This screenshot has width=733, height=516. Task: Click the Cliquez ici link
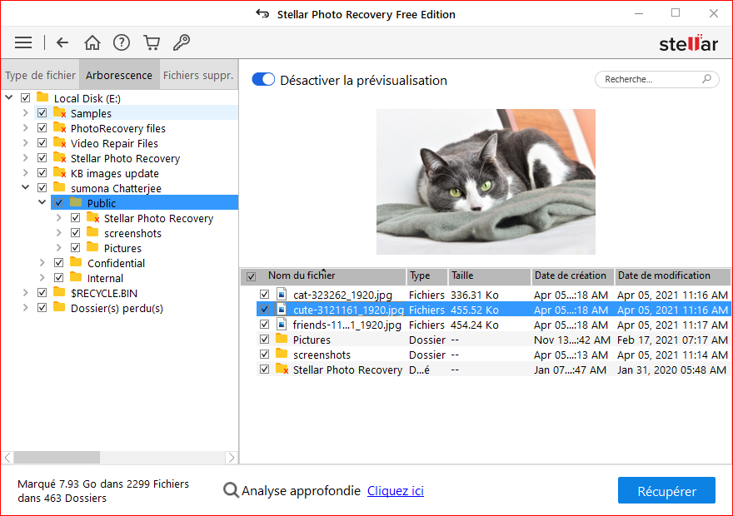396,491
